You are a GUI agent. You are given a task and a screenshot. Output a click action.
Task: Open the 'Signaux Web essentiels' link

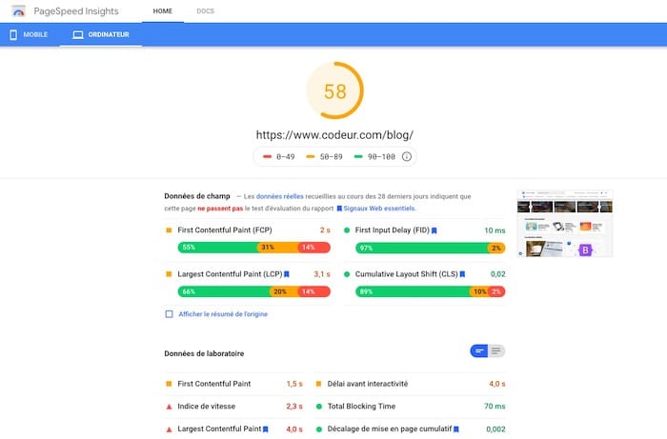pyautogui.click(x=379, y=209)
